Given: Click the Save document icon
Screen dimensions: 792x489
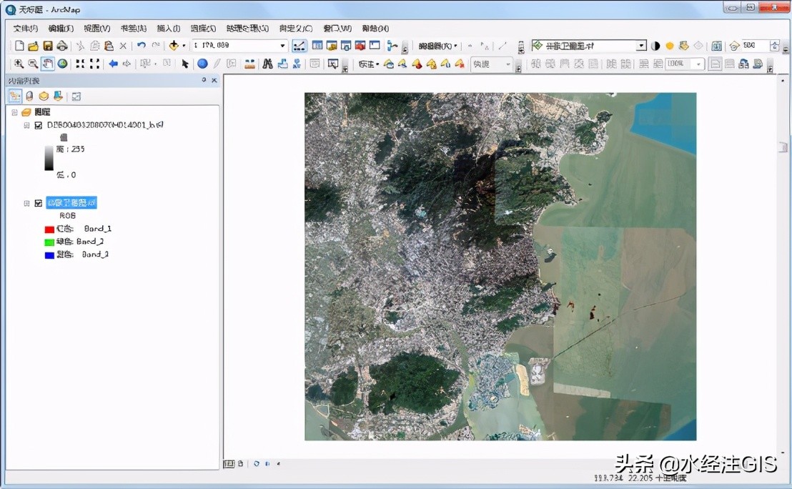Looking at the screenshot, I should [47, 46].
